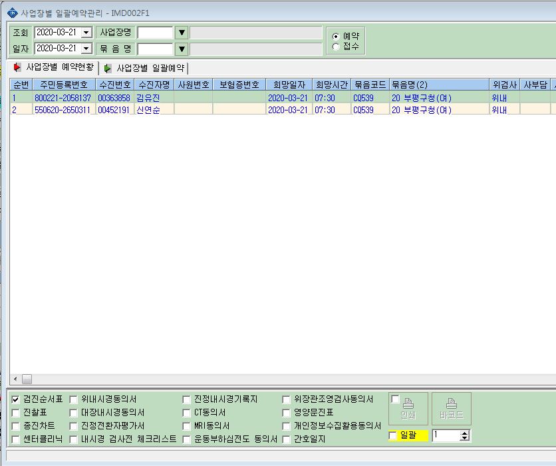Click the red arrow icon on 예약현황 tab
The height and width of the screenshot is (466, 556).
(17, 67)
